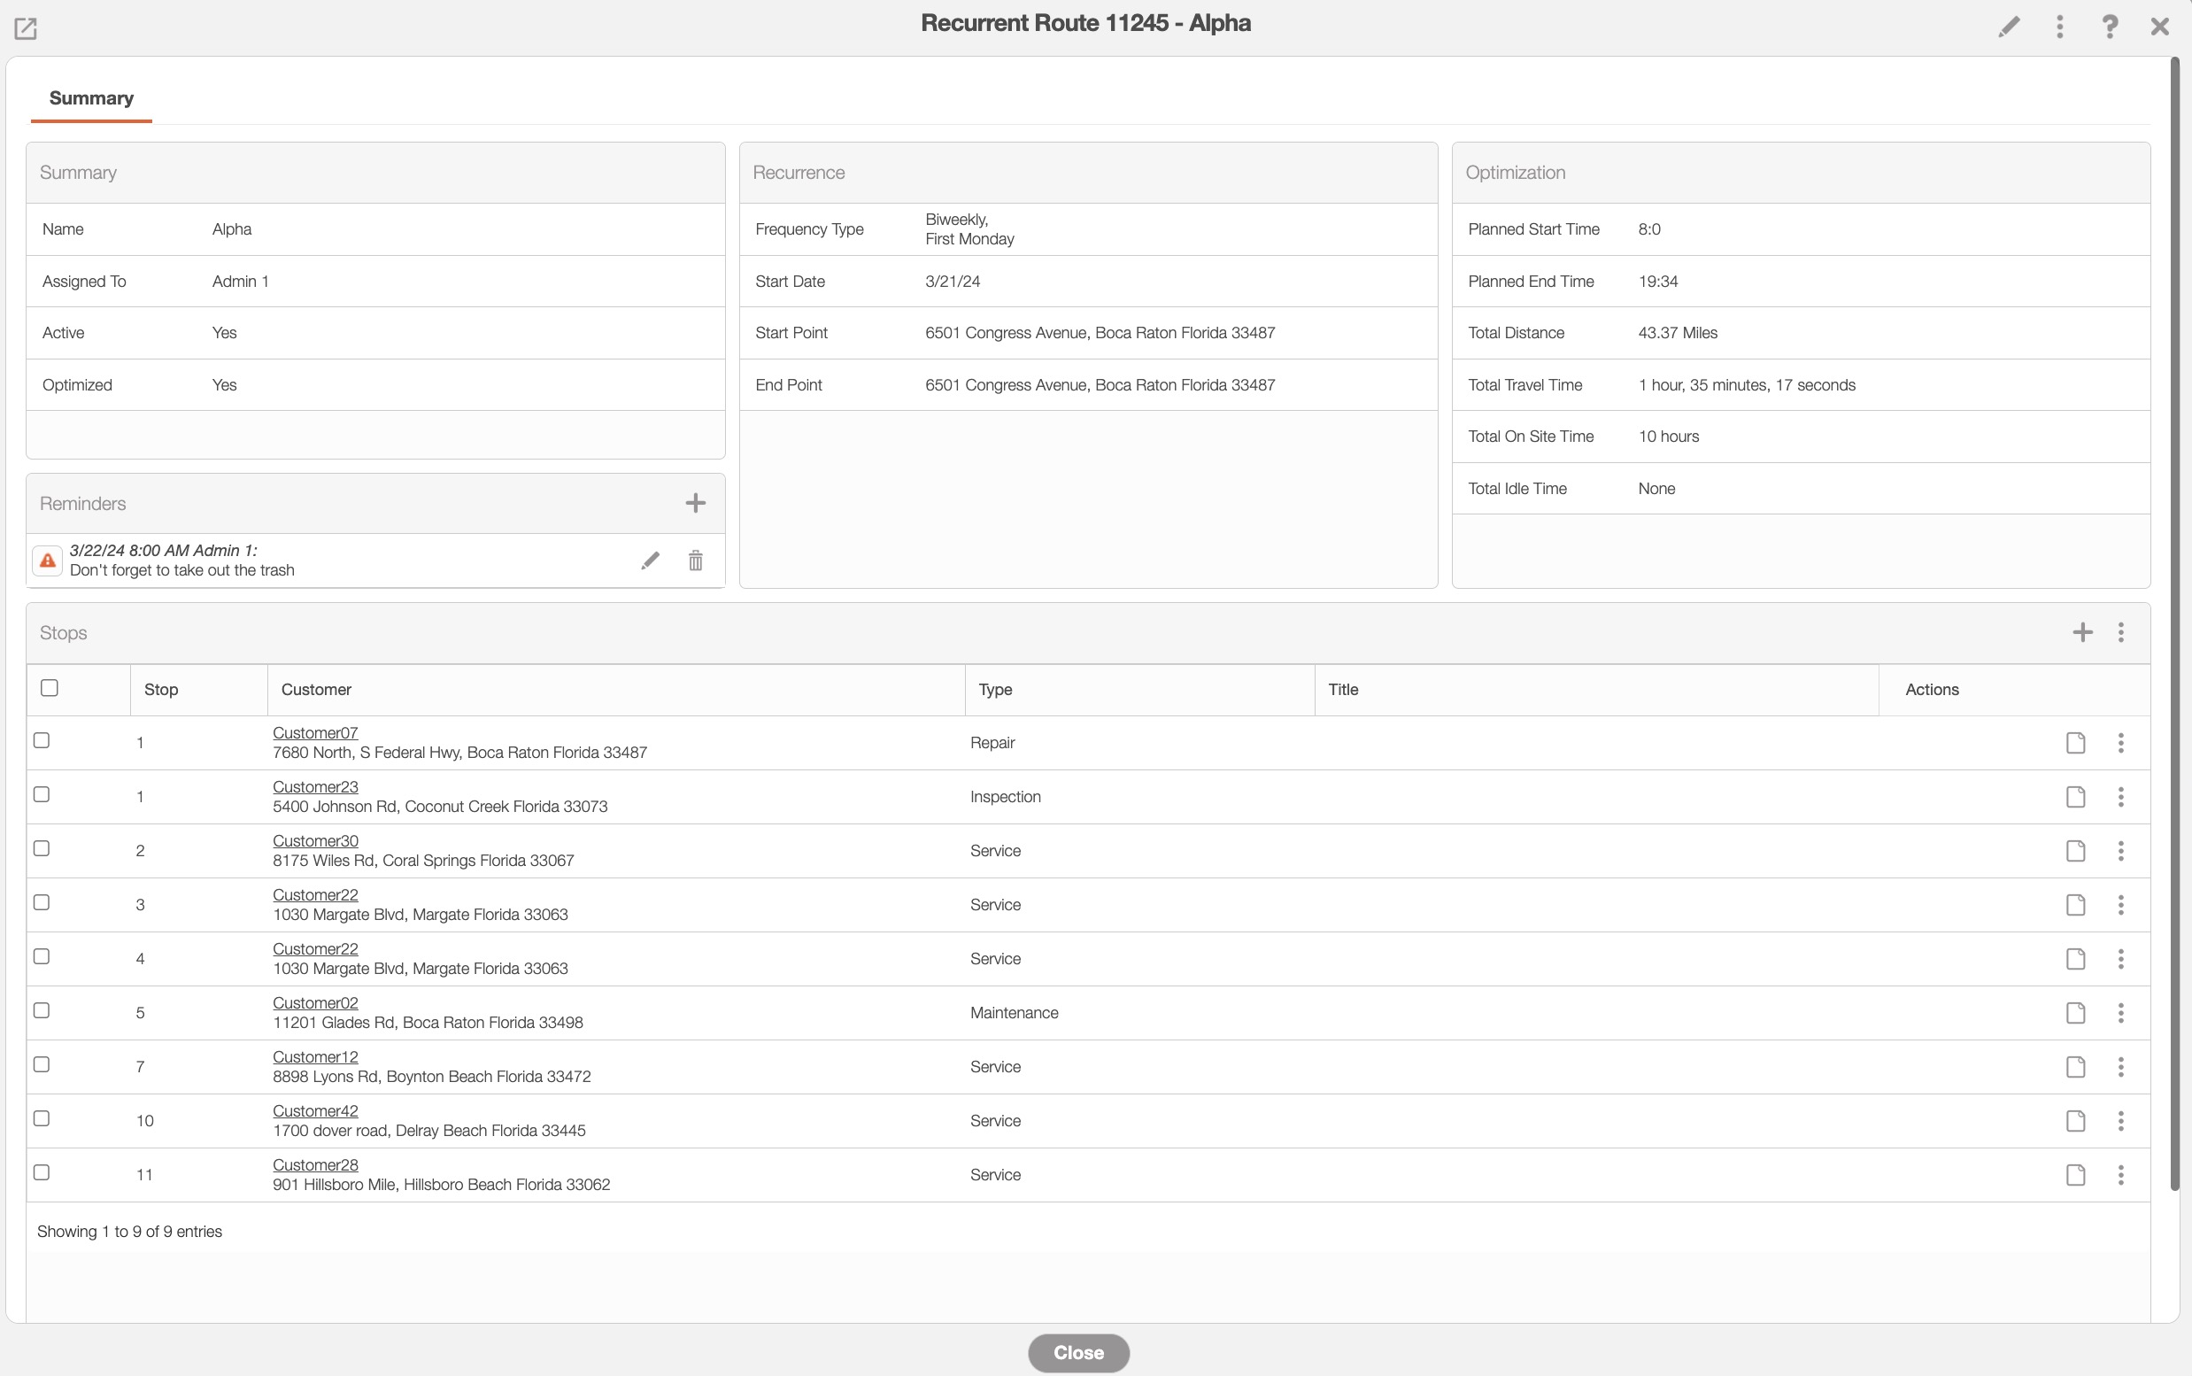Open the help question mark icon
The height and width of the screenshot is (1376, 2192).
click(x=2109, y=27)
